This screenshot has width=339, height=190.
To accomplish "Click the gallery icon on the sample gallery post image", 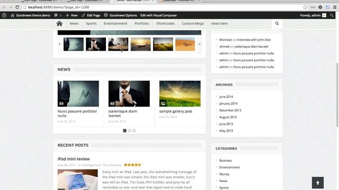I will pyautogui.click(x=163, y=103).
